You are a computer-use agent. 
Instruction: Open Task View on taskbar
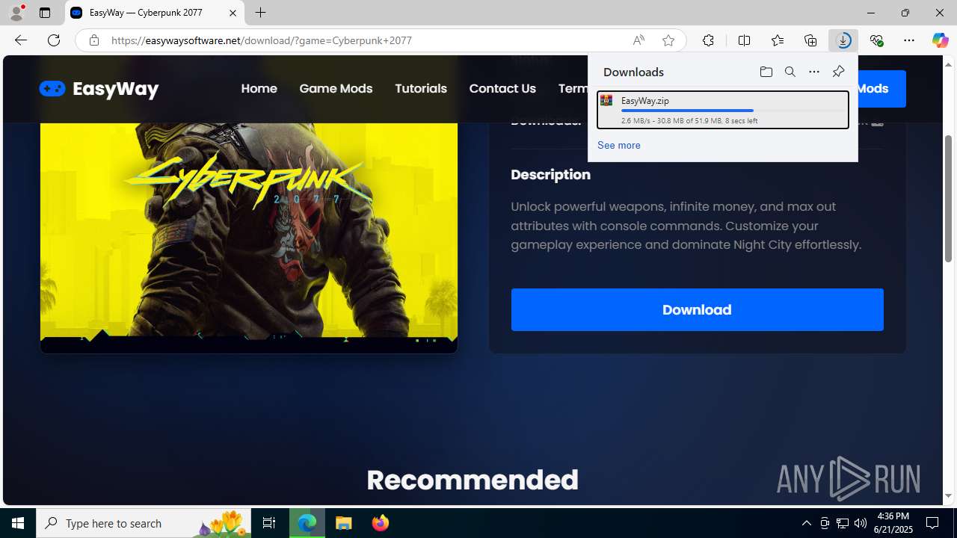[269, 523]
